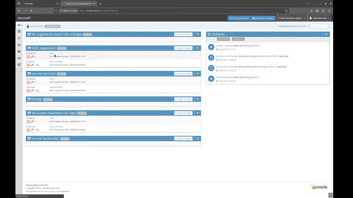The height and width of the screenshot is (198, 353).
Task: Click the browser downloads icon
Action: tap(311, 11)
